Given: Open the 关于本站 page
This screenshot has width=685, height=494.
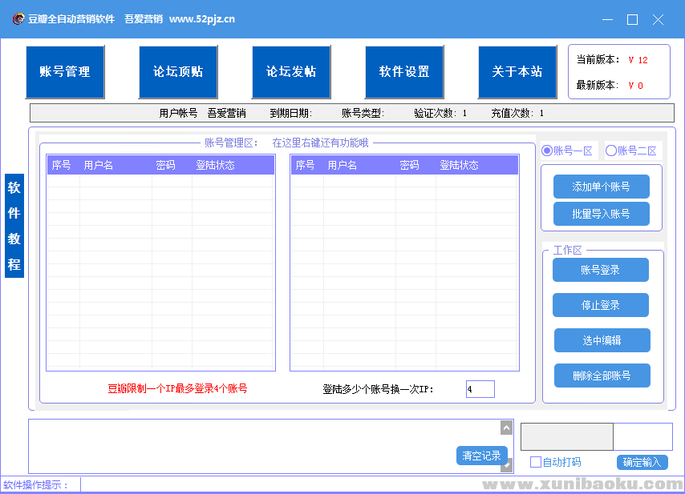Looking at the screenshot, I should pos(517,72).
